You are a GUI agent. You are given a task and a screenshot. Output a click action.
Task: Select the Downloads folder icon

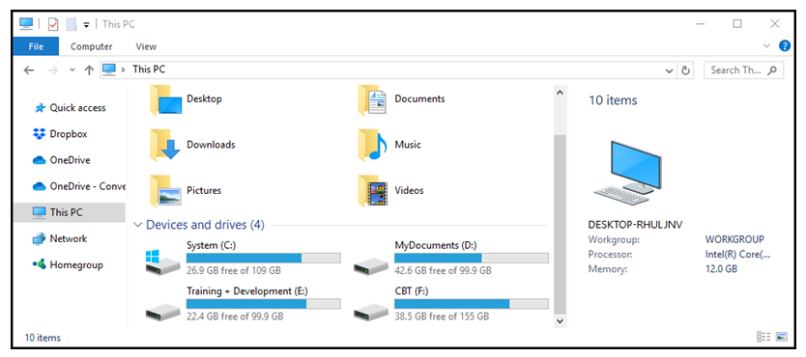click(x=165, y=145)
